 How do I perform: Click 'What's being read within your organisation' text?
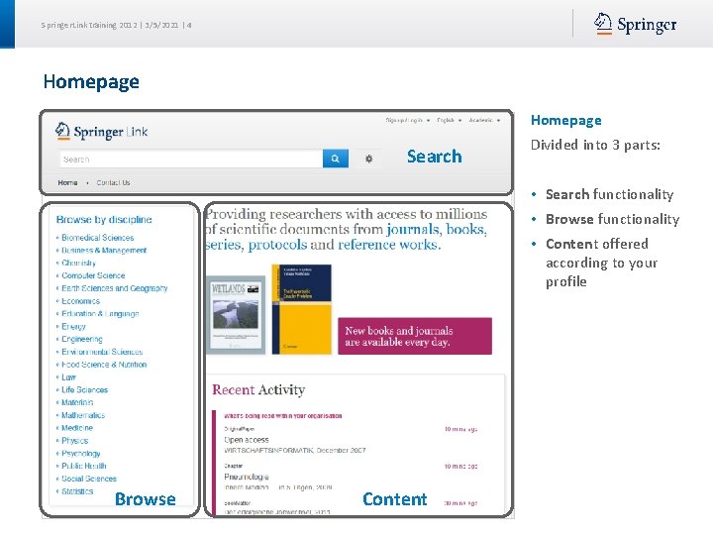point(282,416)
